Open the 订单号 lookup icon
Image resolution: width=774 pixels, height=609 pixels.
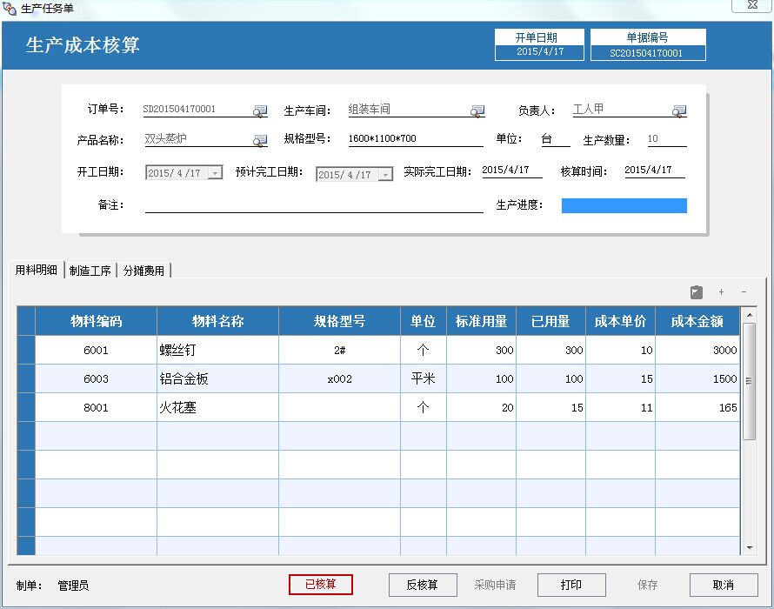coord(259,110)
